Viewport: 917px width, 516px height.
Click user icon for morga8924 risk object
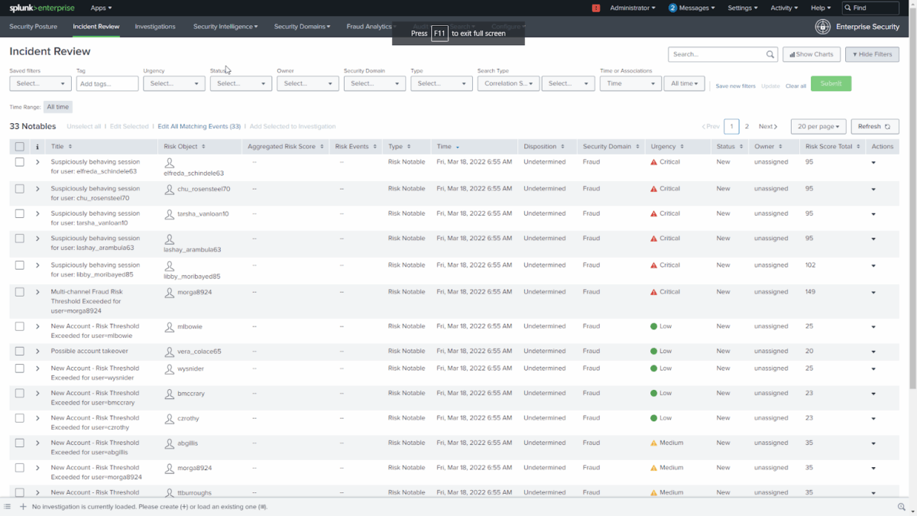click(170, 292)
